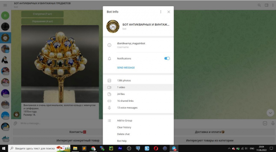Click the Интересуют товары из категории button
This screenshot has width=276, height=152.
[x=210, y=141]
